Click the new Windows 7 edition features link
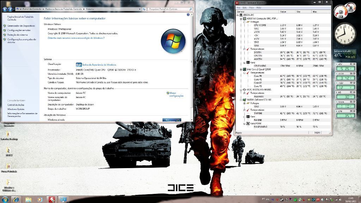 point(76,38)
